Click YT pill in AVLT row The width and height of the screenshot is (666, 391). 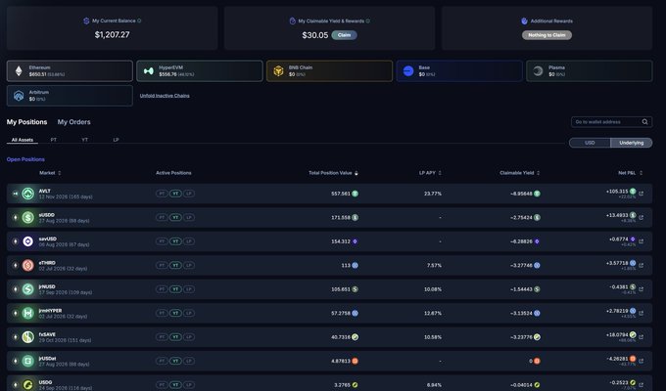pyautogui.click(x=175, y=194)
